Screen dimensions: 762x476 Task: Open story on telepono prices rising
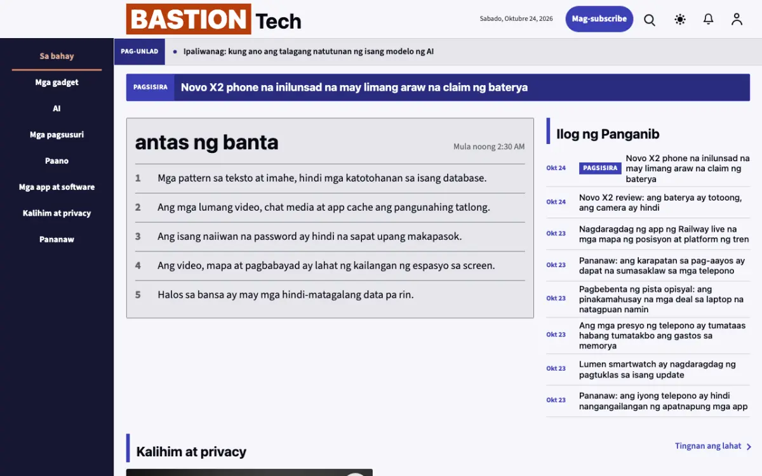[662, 335]
